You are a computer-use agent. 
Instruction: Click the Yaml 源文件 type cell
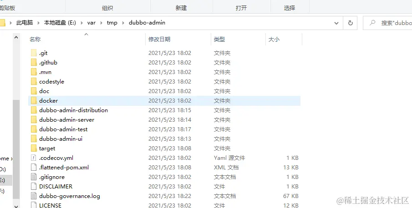pos(229,158)
